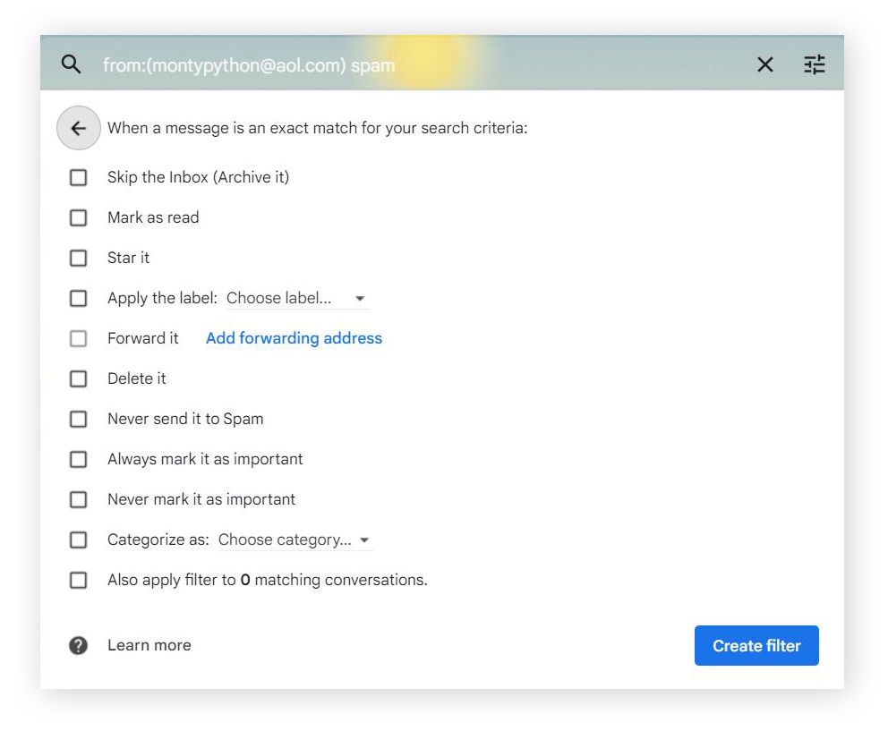Open the Learn more help page
888x731 pixels.
click(149, 645)
